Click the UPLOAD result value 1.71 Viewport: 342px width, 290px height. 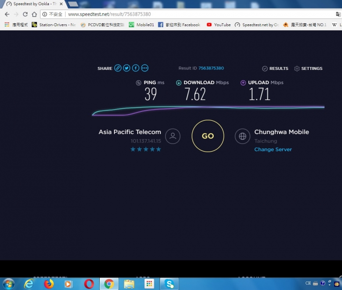[x=259, y=94]
